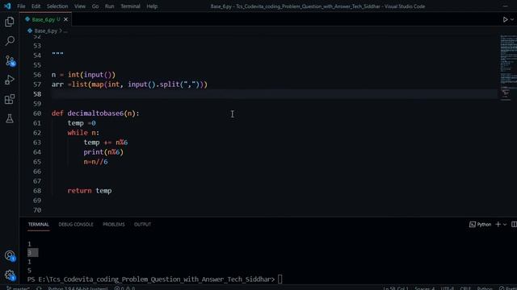This screenshot has width=517, height=290.
Task: Select the Base_6.py editor tab
Action: (45, 19)
